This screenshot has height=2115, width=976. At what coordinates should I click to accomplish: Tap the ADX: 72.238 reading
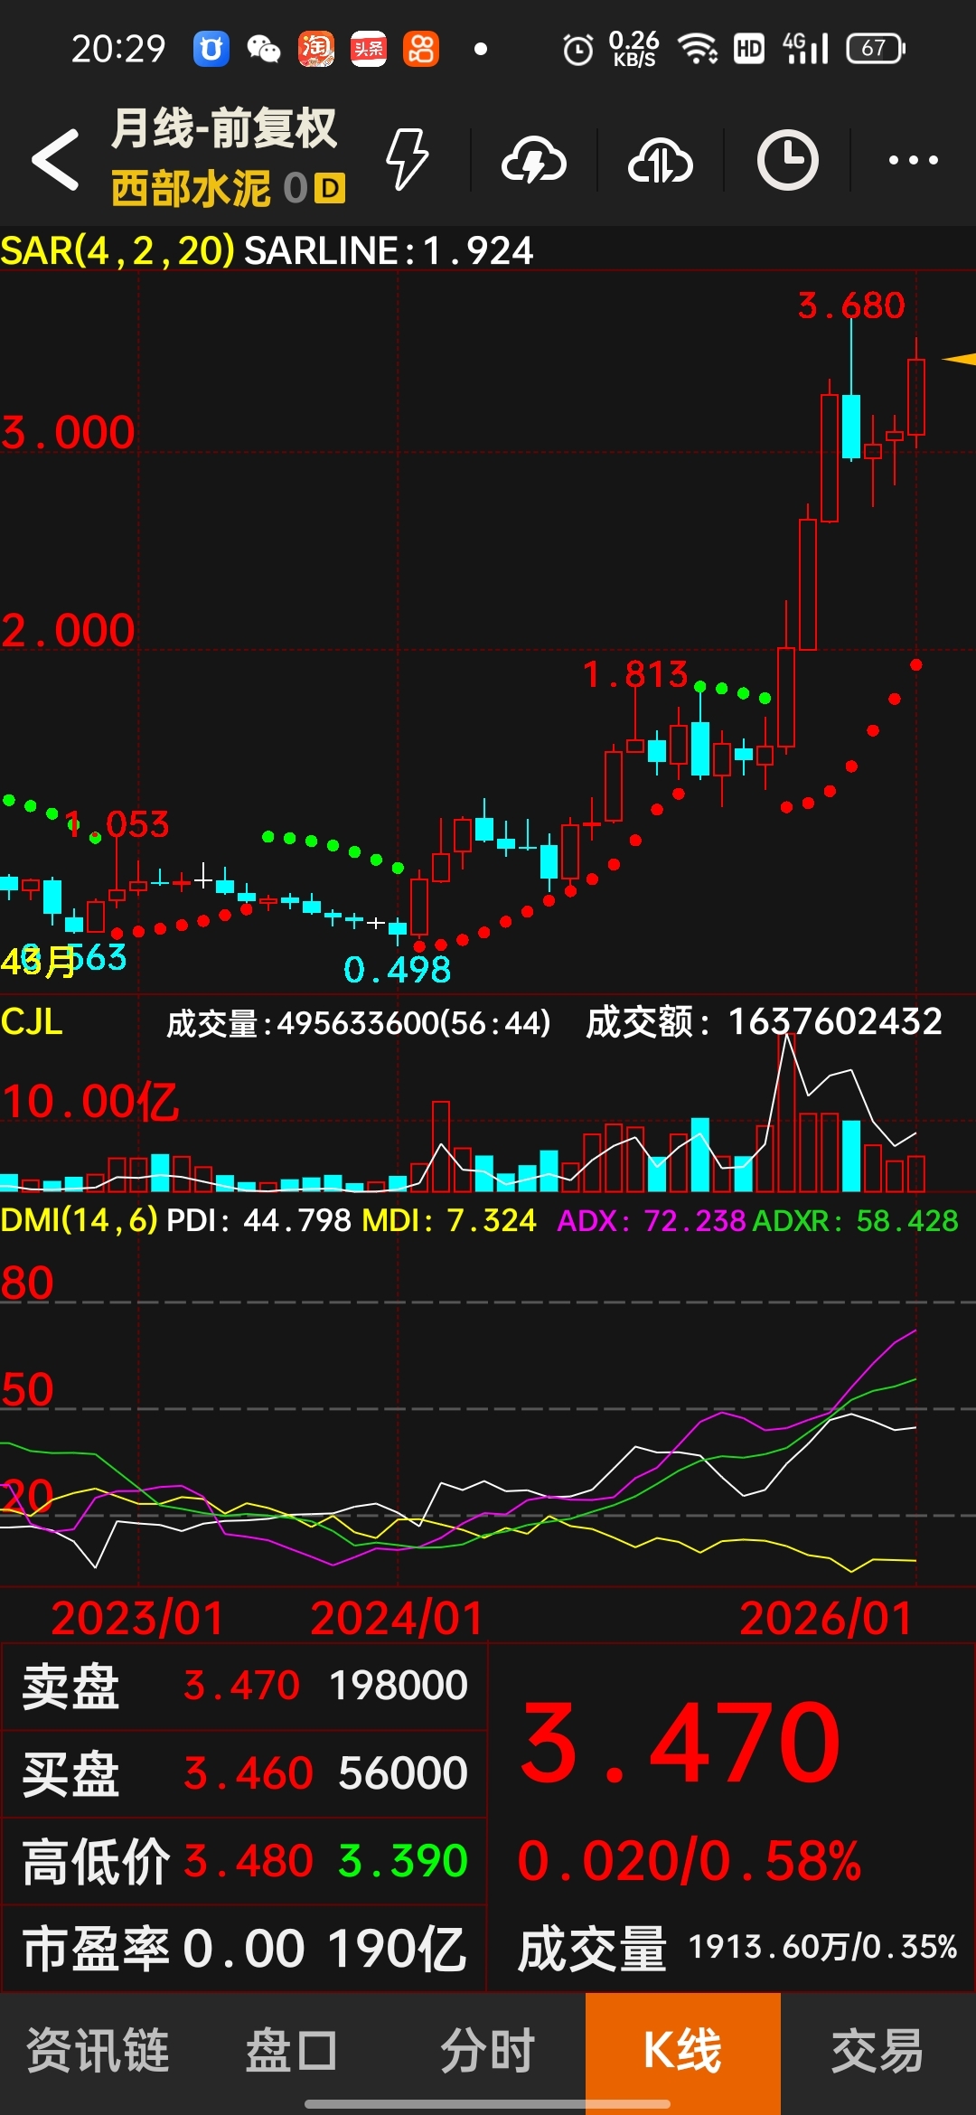coord(651,1221)
